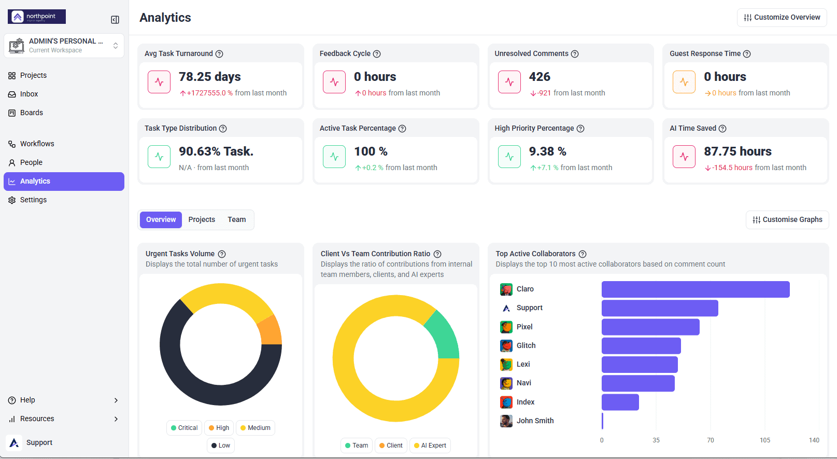The width and height of the screenshot is (837, 459).
Task: Show Client Vs Team Contribution info
Action: (437, 254)
